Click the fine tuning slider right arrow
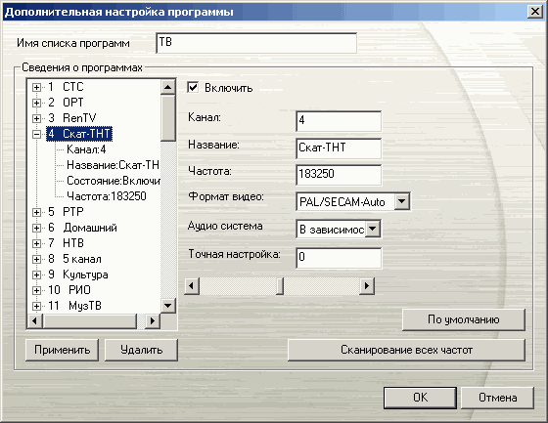 point(367,286)
